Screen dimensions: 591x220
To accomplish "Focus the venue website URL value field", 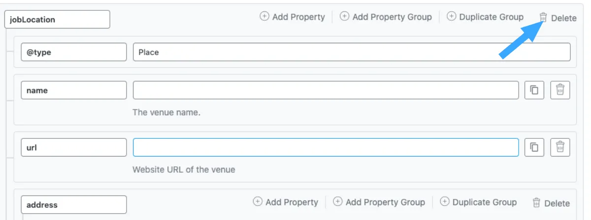I will [x=326, y=147].
